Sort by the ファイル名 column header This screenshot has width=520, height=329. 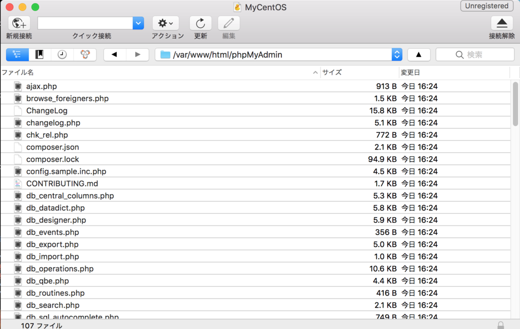pos(160,72)
